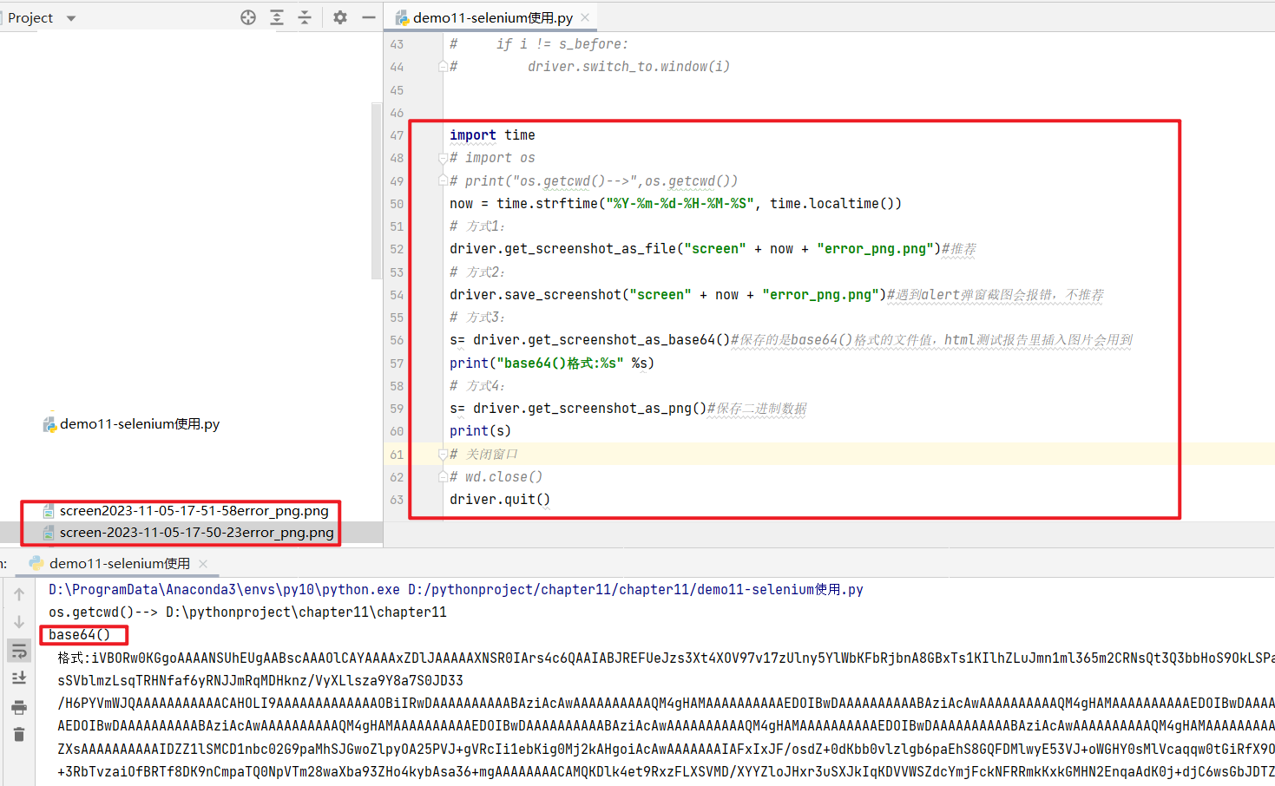Click the '# 方式1:' comment
The width and height of the screenshot is (1275, 786).
(477, 226)
